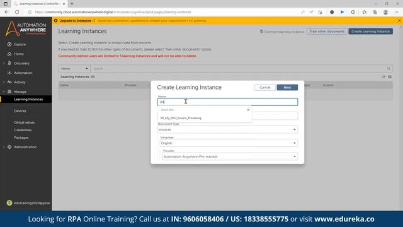
Task: Open the Administration section
Action: (x=25, y=147)
